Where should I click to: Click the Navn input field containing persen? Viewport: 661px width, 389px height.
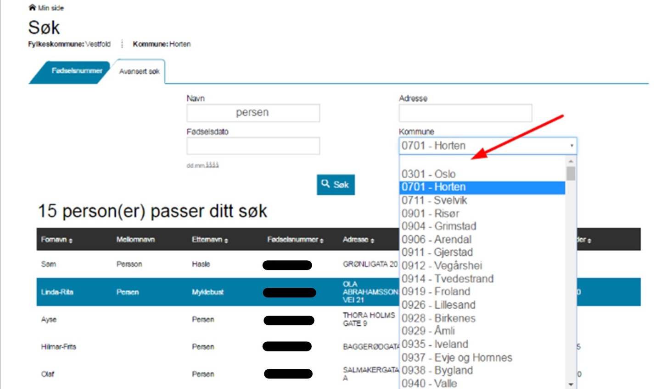253,113
